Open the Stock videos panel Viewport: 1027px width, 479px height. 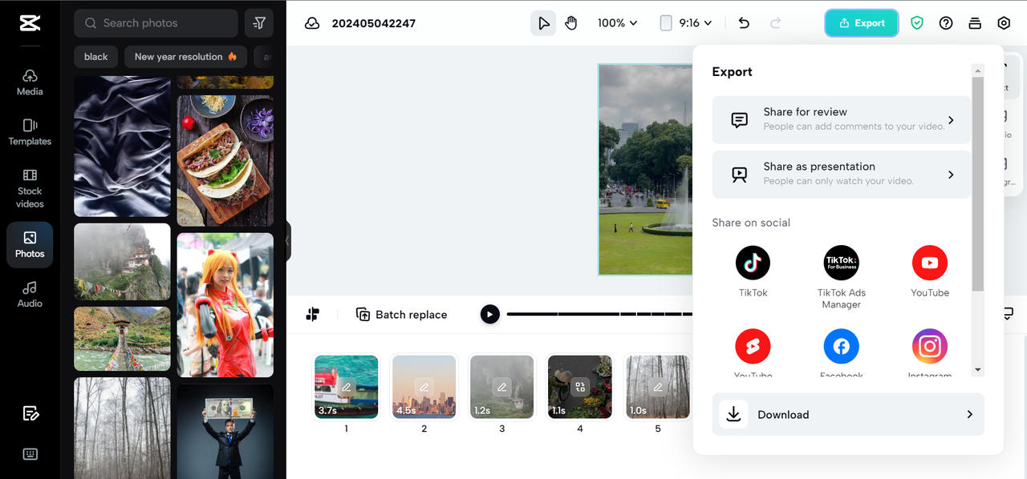pyautogui.click(x=30, y=187)
